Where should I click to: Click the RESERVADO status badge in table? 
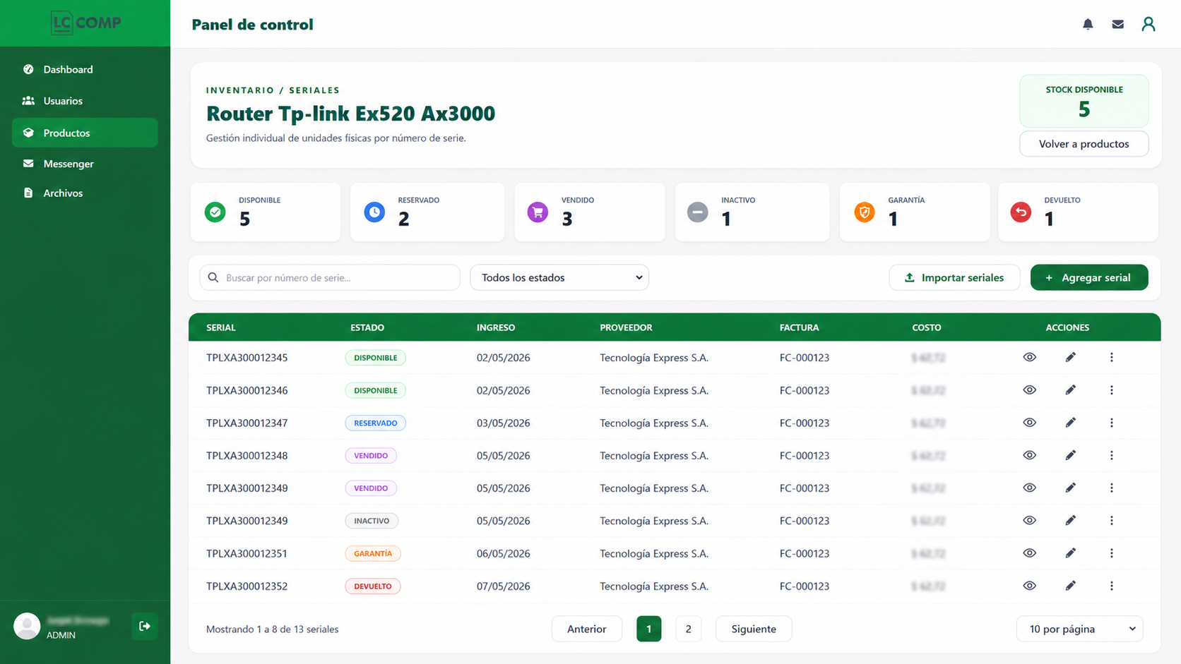(x=375, y=423)
